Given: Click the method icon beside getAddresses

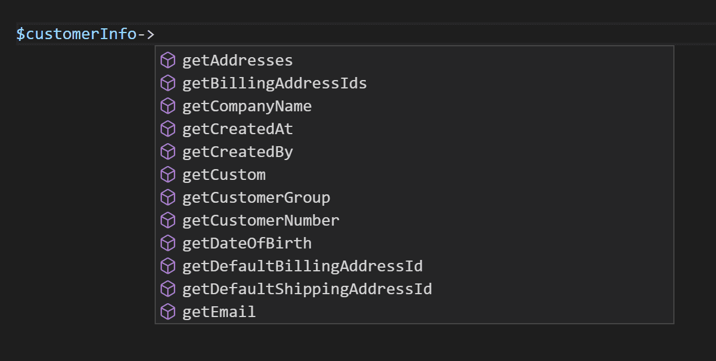Looking at the screenshot, I should point(167,60).
